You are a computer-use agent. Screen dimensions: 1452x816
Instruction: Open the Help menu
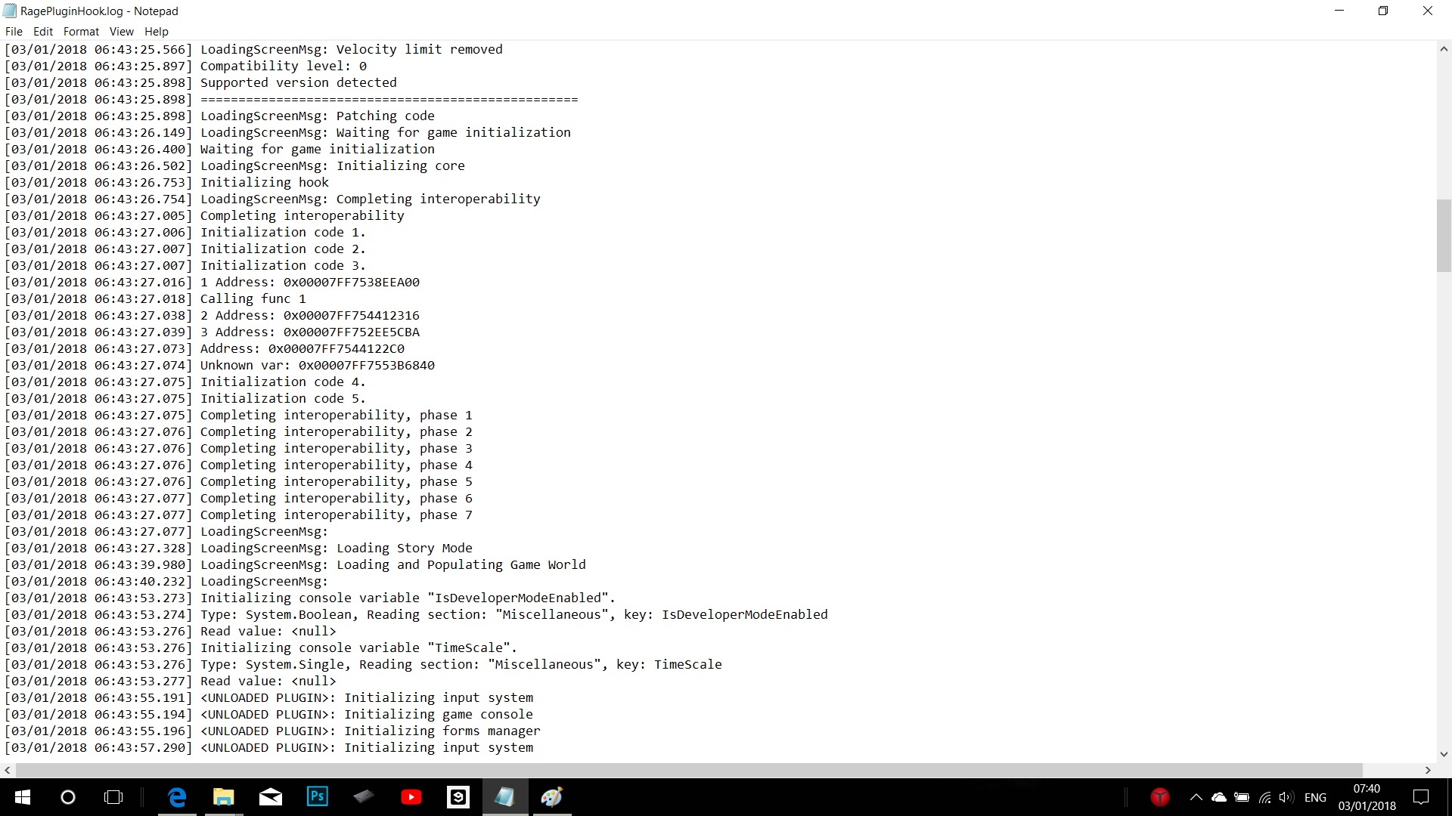pos(156,31)
